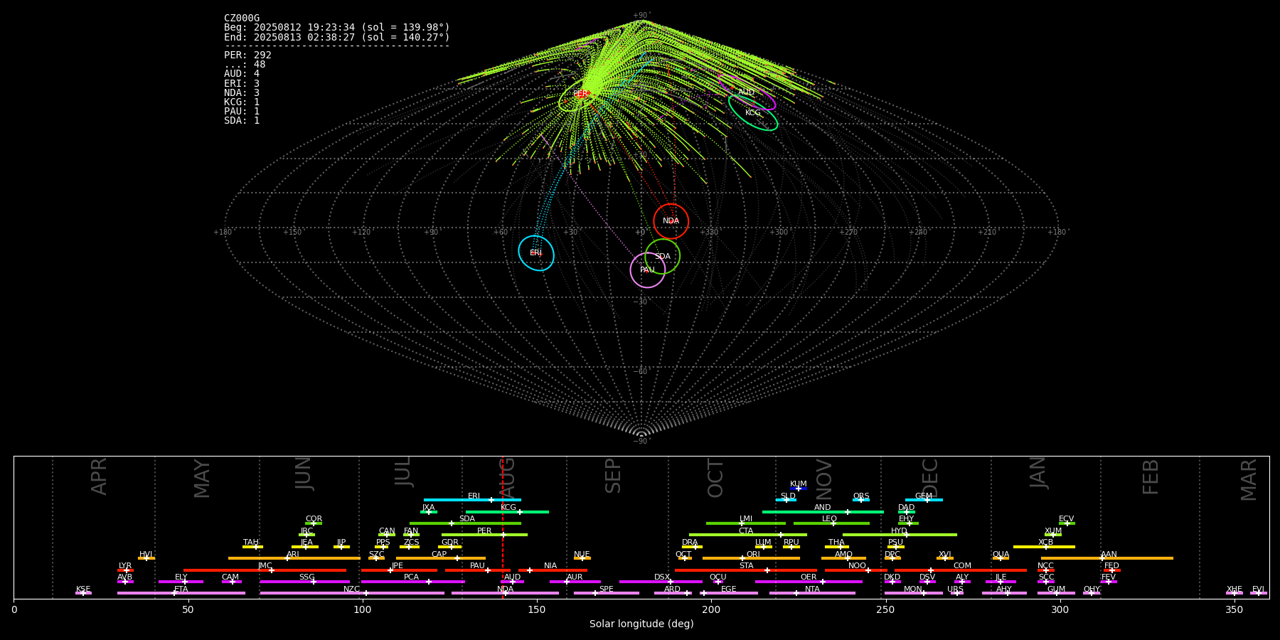Click the ERI: 3 legend entry
Screen dimensions: 1280x640
242,83
